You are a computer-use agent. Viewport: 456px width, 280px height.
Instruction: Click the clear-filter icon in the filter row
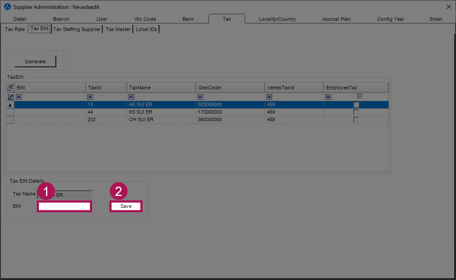11,97
